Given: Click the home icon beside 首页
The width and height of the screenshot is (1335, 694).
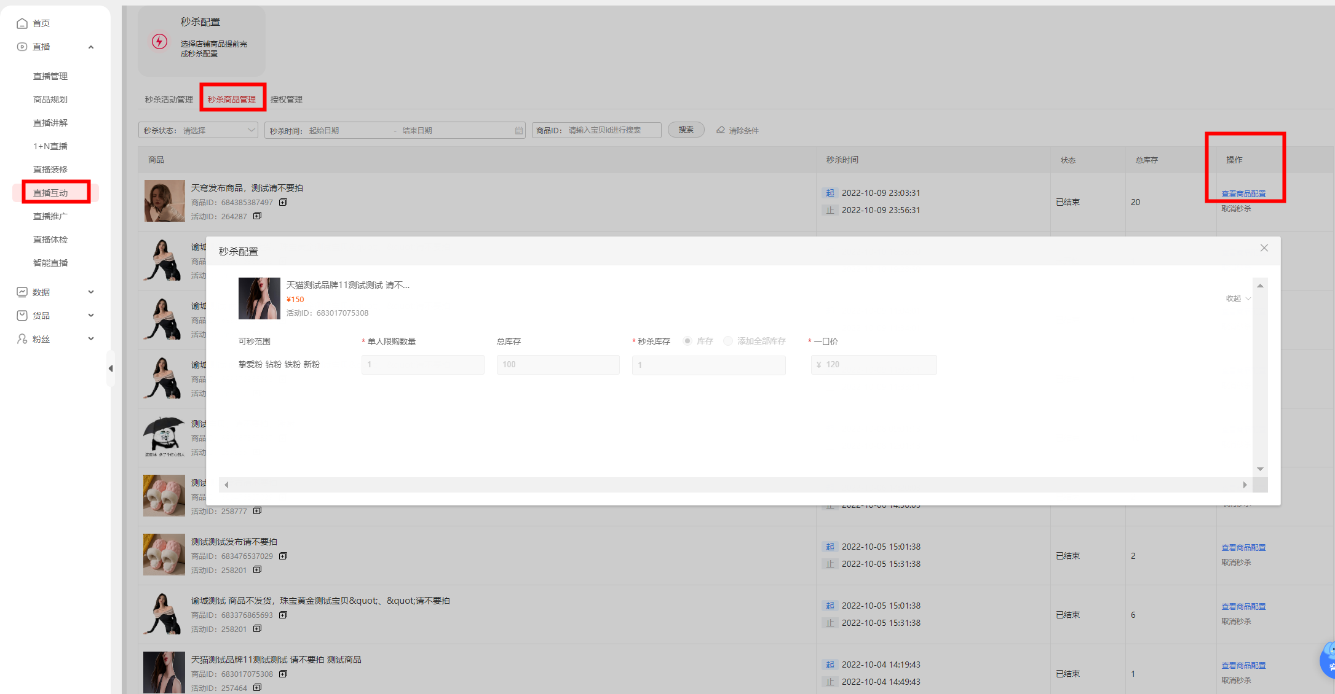Looking at the screenshot, I should pyautogui.click(x=22, y=23).
